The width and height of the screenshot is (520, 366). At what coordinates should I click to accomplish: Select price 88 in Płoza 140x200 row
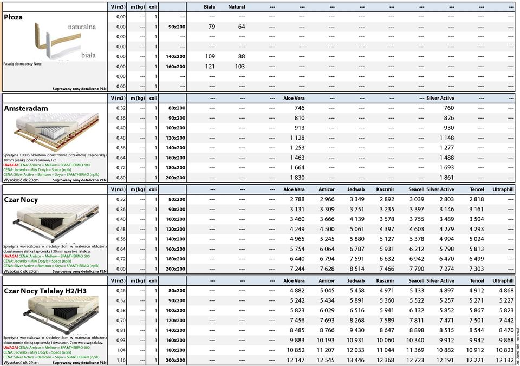click(242, 56)
